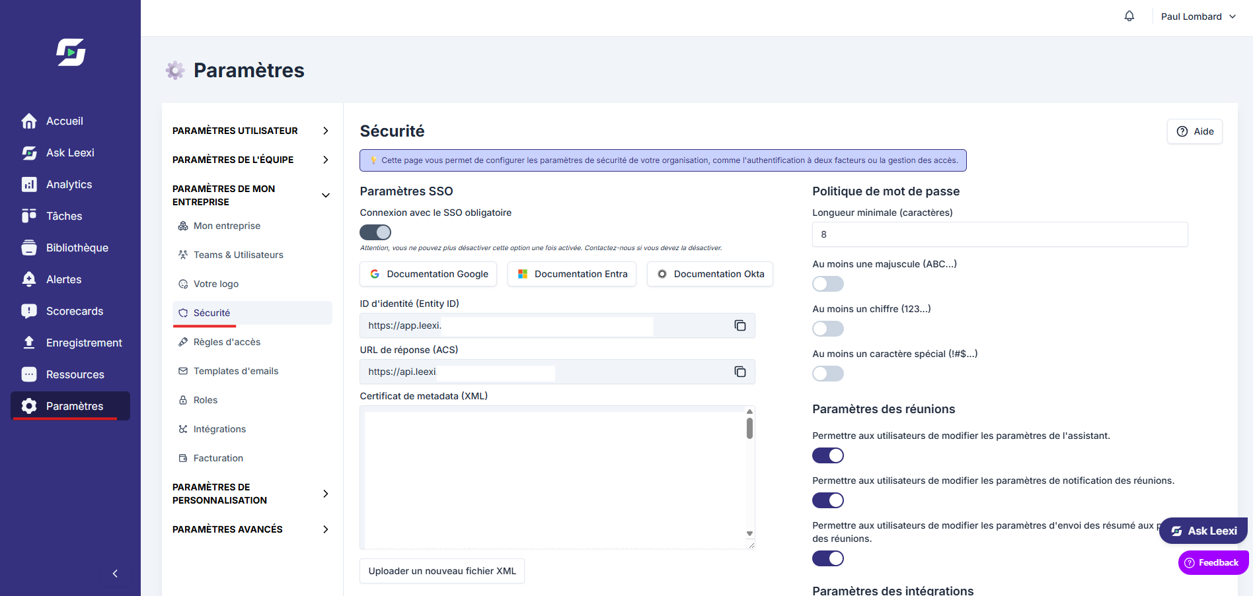Disable users modifying assistant settings
The width and height of the screenshot is (1253, 596).
[828, 455]
